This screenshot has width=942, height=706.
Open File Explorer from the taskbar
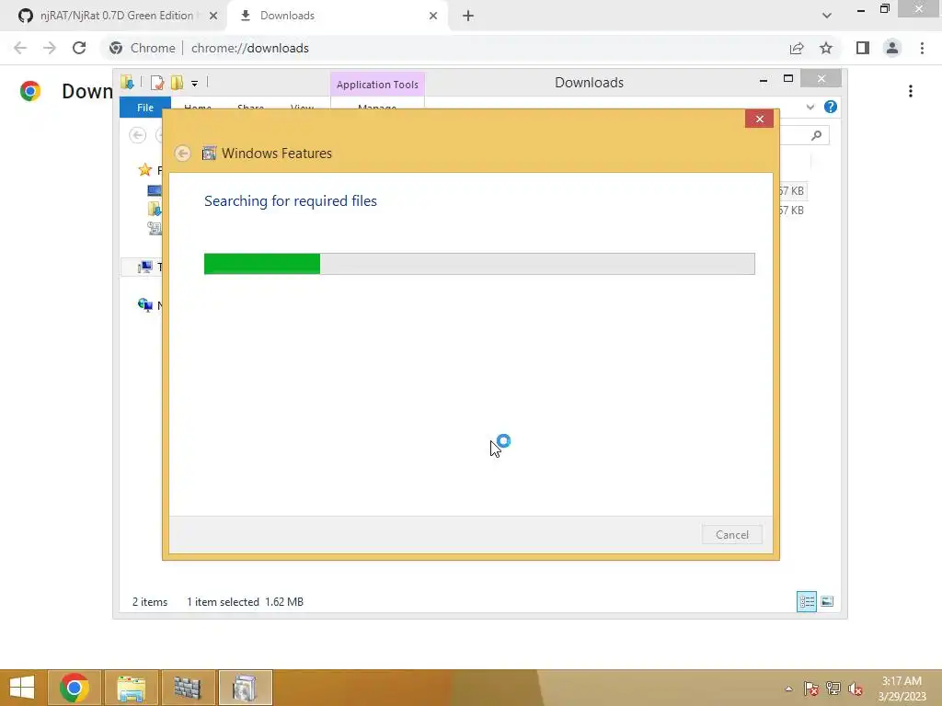coord(131,688)
